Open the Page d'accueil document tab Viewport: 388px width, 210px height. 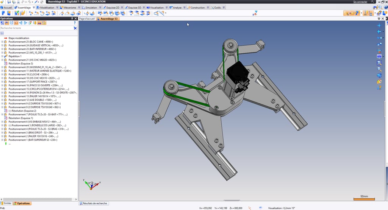coord(87,19)
